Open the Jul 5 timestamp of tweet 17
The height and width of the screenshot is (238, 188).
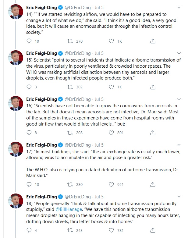[99, 145]
